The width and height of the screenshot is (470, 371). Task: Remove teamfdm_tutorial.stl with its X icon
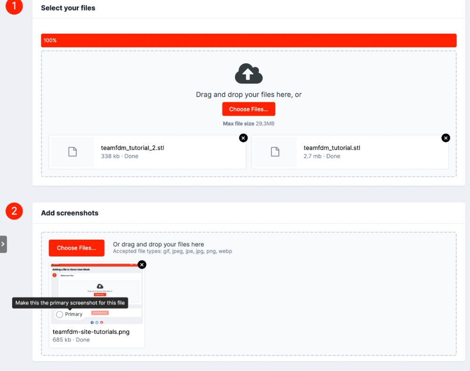point(446,138)
